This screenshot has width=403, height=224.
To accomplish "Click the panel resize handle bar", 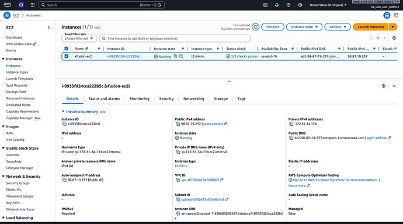I will pos(230,81).
